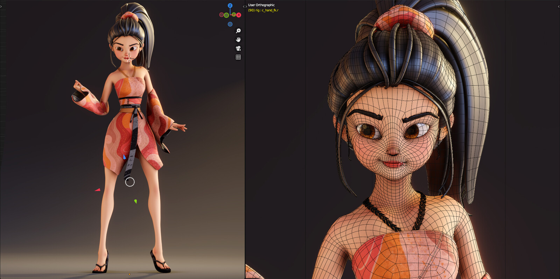Click the 3D cursor on the character's chin
This screenshot has height=279, width=560.
[129, 58]
